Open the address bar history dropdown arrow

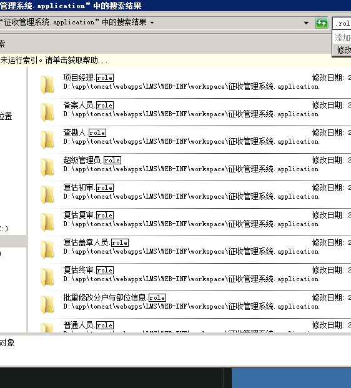click(306, 23)
